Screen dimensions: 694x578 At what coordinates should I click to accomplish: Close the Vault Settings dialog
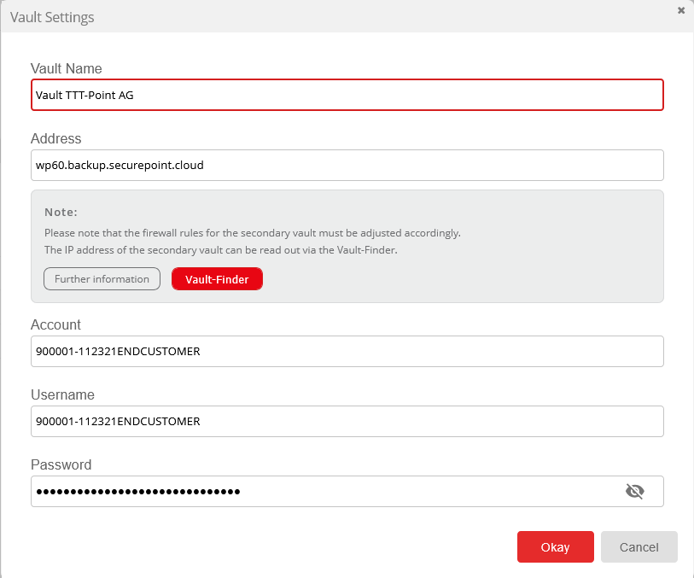(680, 10)
